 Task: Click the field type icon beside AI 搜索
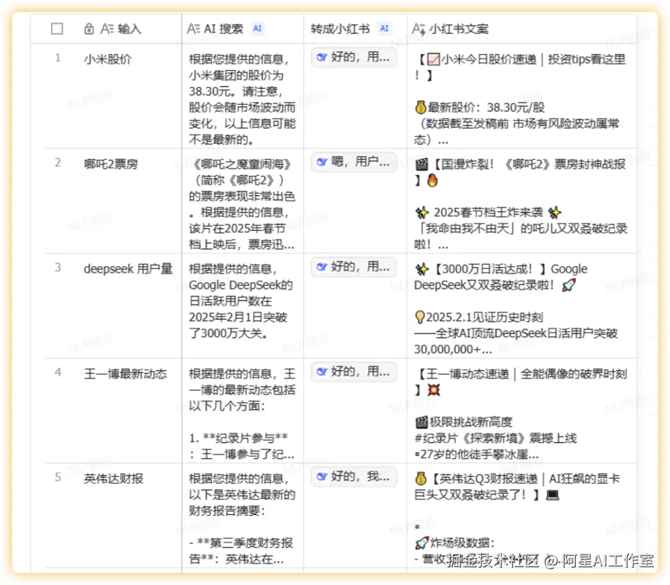point(195,29)
